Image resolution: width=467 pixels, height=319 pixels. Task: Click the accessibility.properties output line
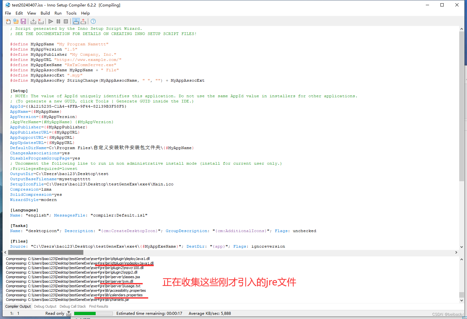tap(76, 290)
